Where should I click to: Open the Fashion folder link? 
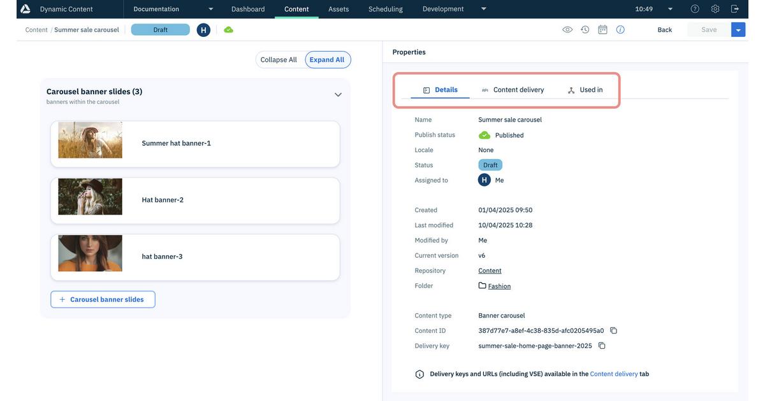499,286
